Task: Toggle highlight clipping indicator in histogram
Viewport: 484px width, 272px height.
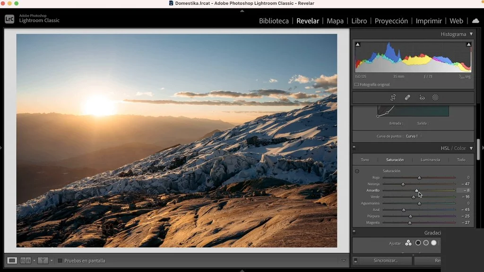Action: 468,44
